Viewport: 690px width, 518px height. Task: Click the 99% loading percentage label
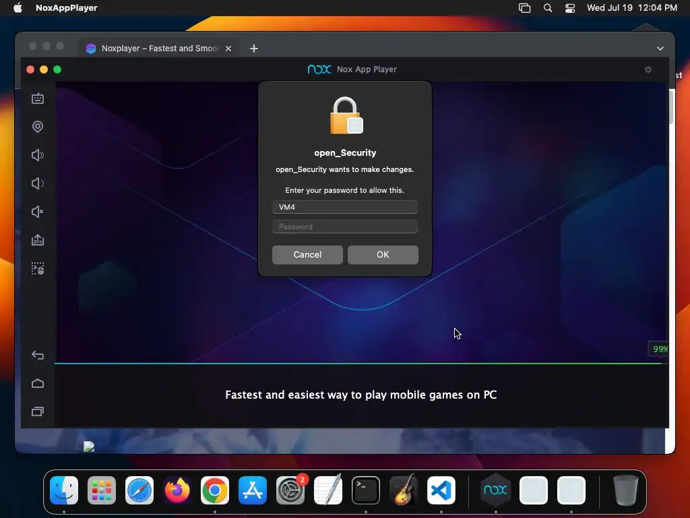pyautogui.click(x=659, y=349)
